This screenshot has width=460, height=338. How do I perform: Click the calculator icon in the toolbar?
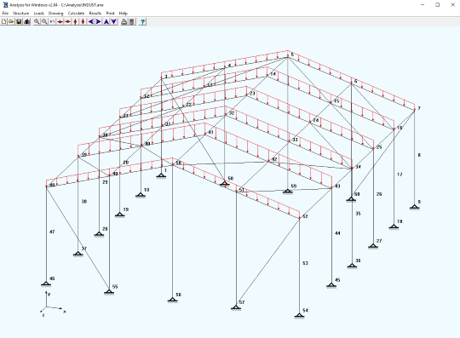pos(132,21)
